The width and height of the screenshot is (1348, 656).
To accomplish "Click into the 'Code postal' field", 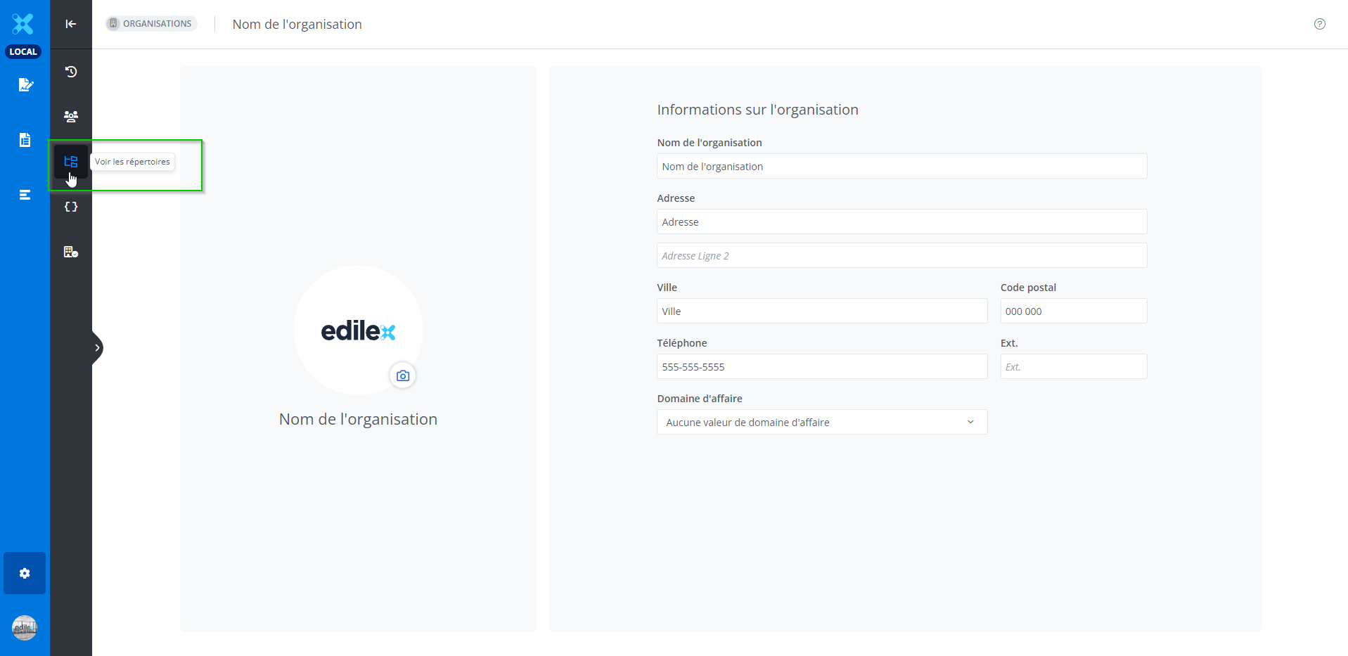I will coord(1073,311).
